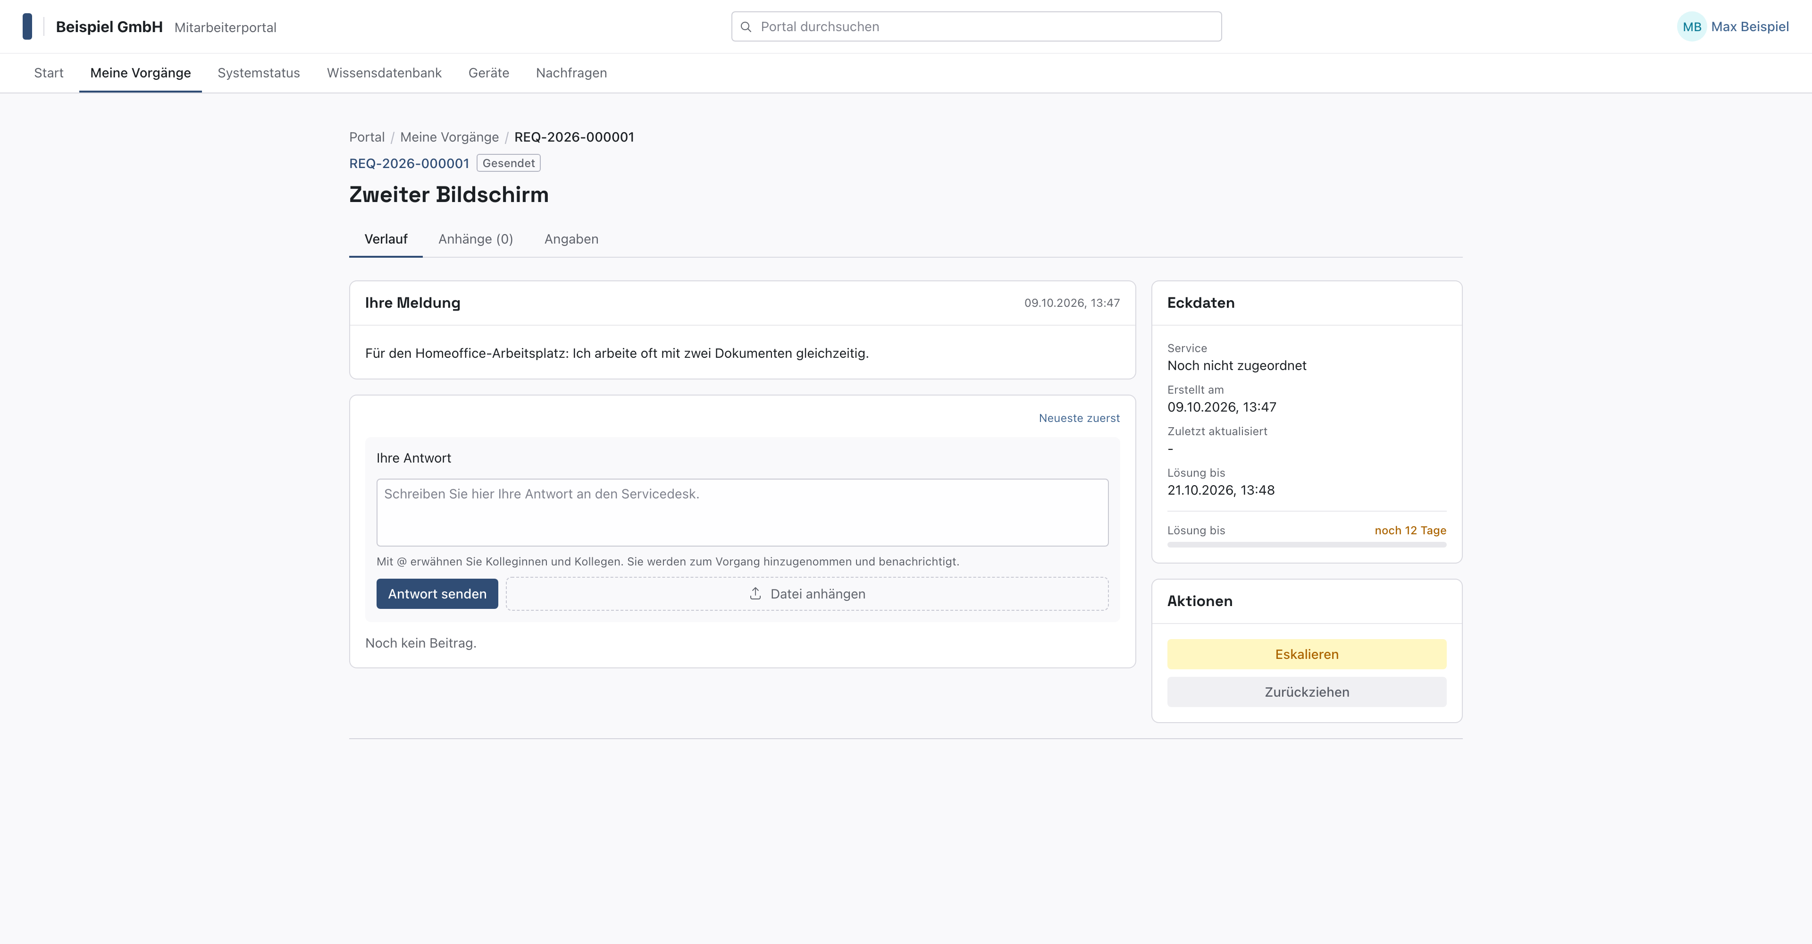Click Portal breadcrumb link

(367, 137)
